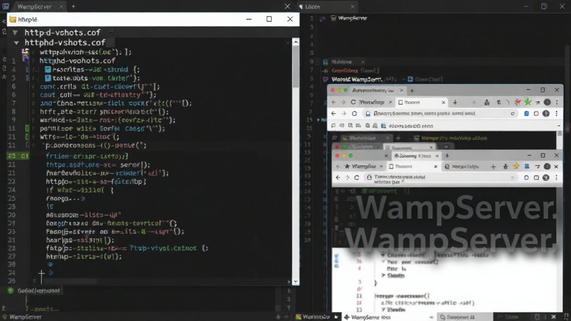Close the WampServer tab at the top left
The image size is (571, 321).
(61, 7)
